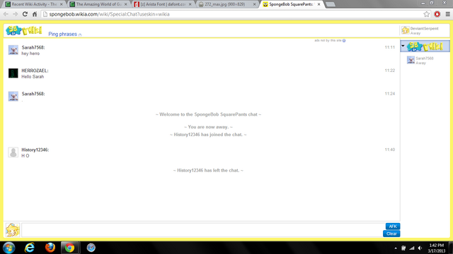Click your own avatar beside the input box
453x254 pixels.
click(x=13, y=230)
